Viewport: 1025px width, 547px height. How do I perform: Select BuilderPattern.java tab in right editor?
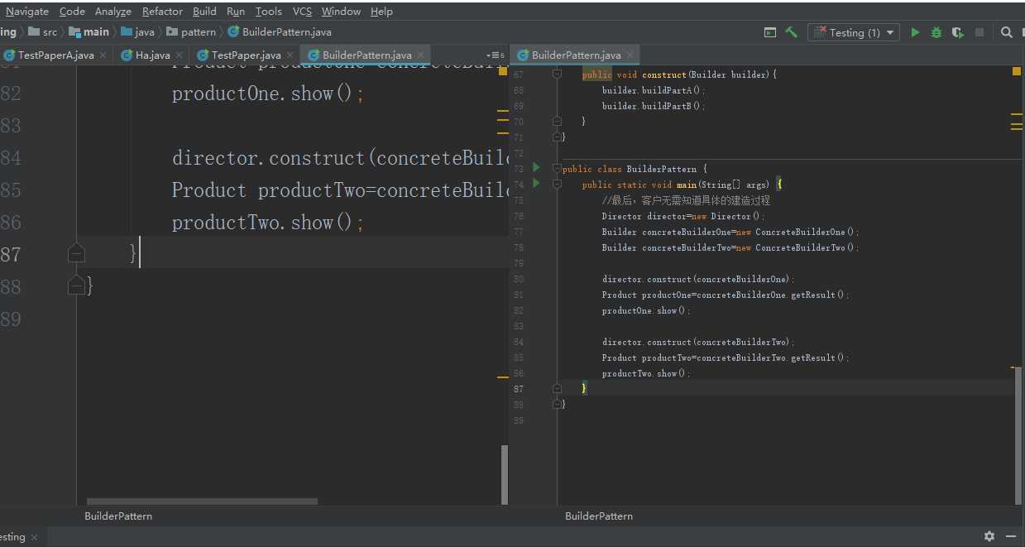(576, 55)
